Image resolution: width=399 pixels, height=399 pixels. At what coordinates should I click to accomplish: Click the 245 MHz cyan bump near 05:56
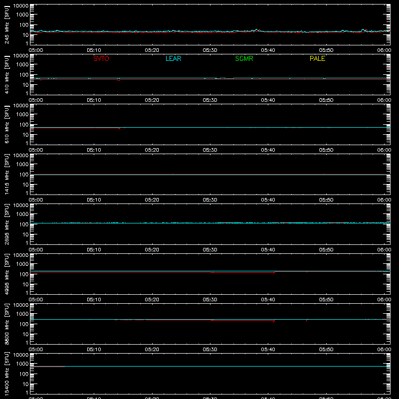pyautogui.click(x=363, y=30)
